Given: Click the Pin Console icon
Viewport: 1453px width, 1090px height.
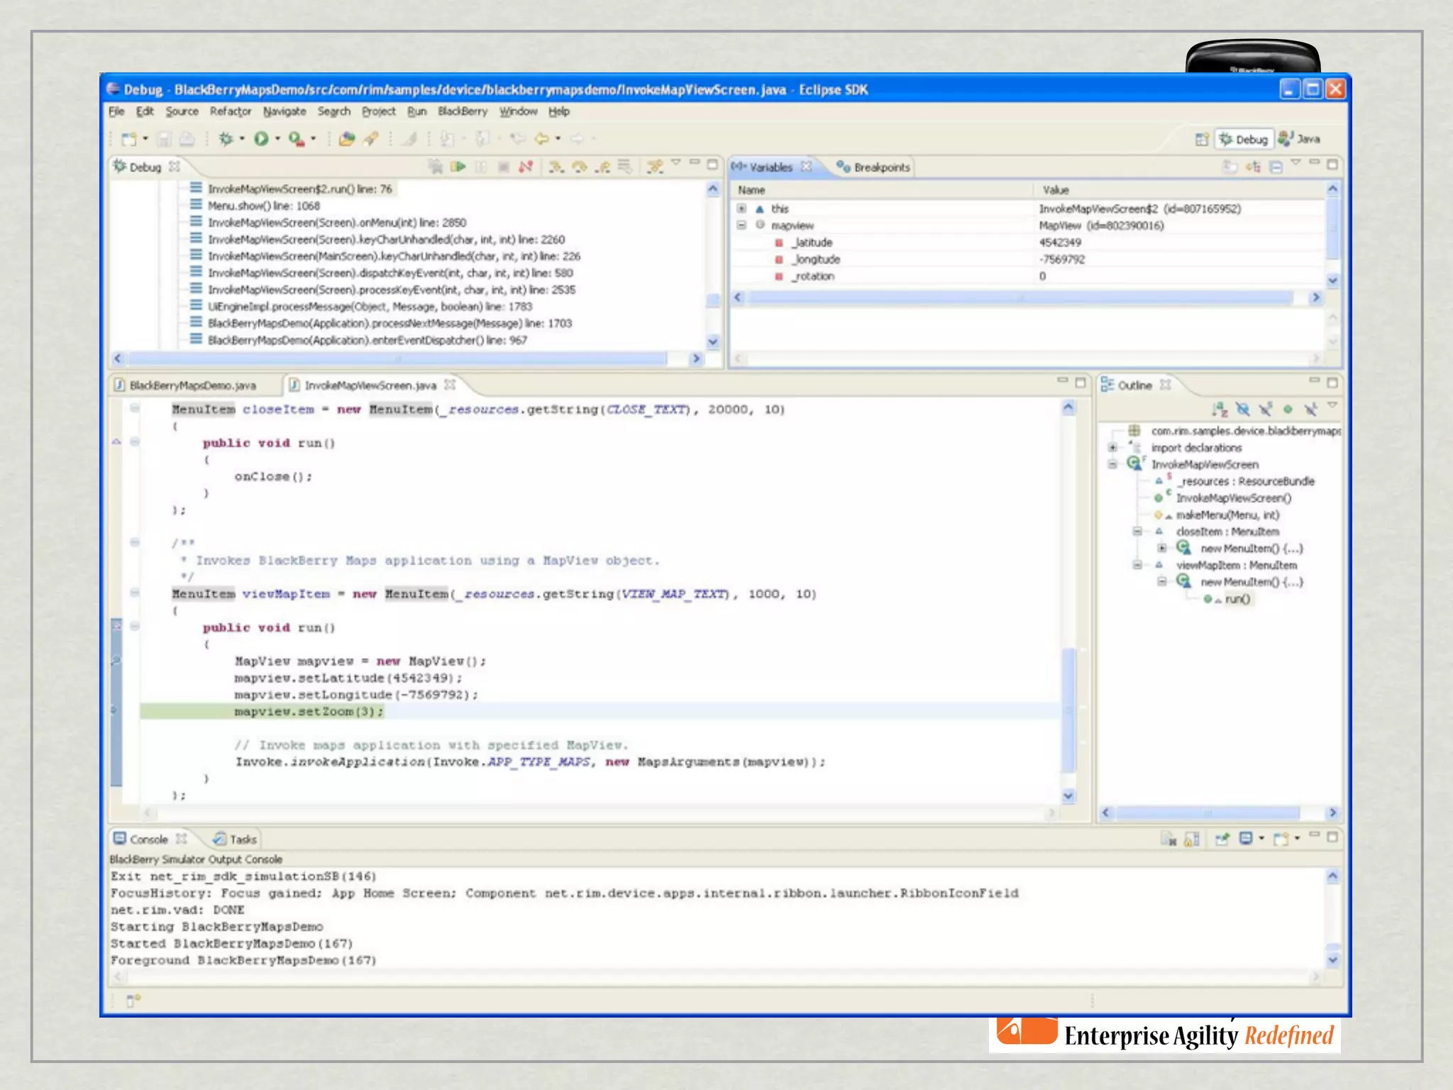Looking at the screenshot, I should click(1222, 839).
